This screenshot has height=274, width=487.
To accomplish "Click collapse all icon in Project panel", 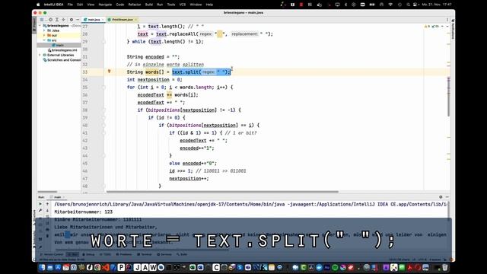I will pyautogui.click(x=63, y=20).
